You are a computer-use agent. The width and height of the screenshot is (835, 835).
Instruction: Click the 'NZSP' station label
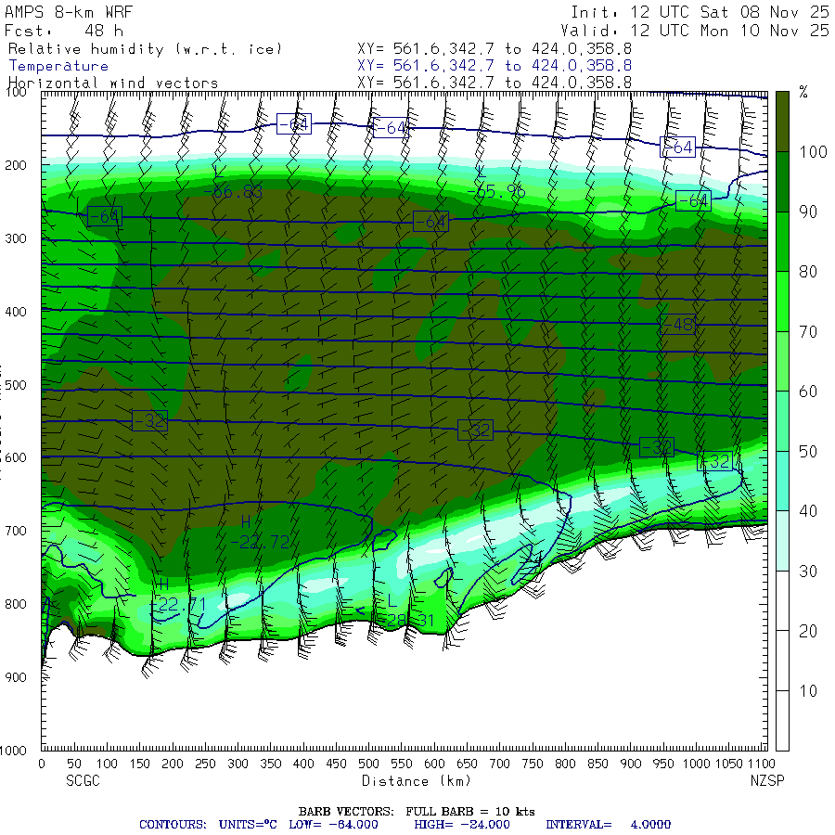pyautogui.click(x=767, y=781)
